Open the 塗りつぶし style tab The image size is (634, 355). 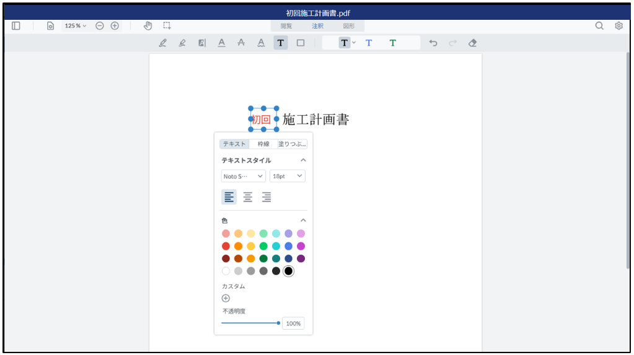[x=293, y=144]
